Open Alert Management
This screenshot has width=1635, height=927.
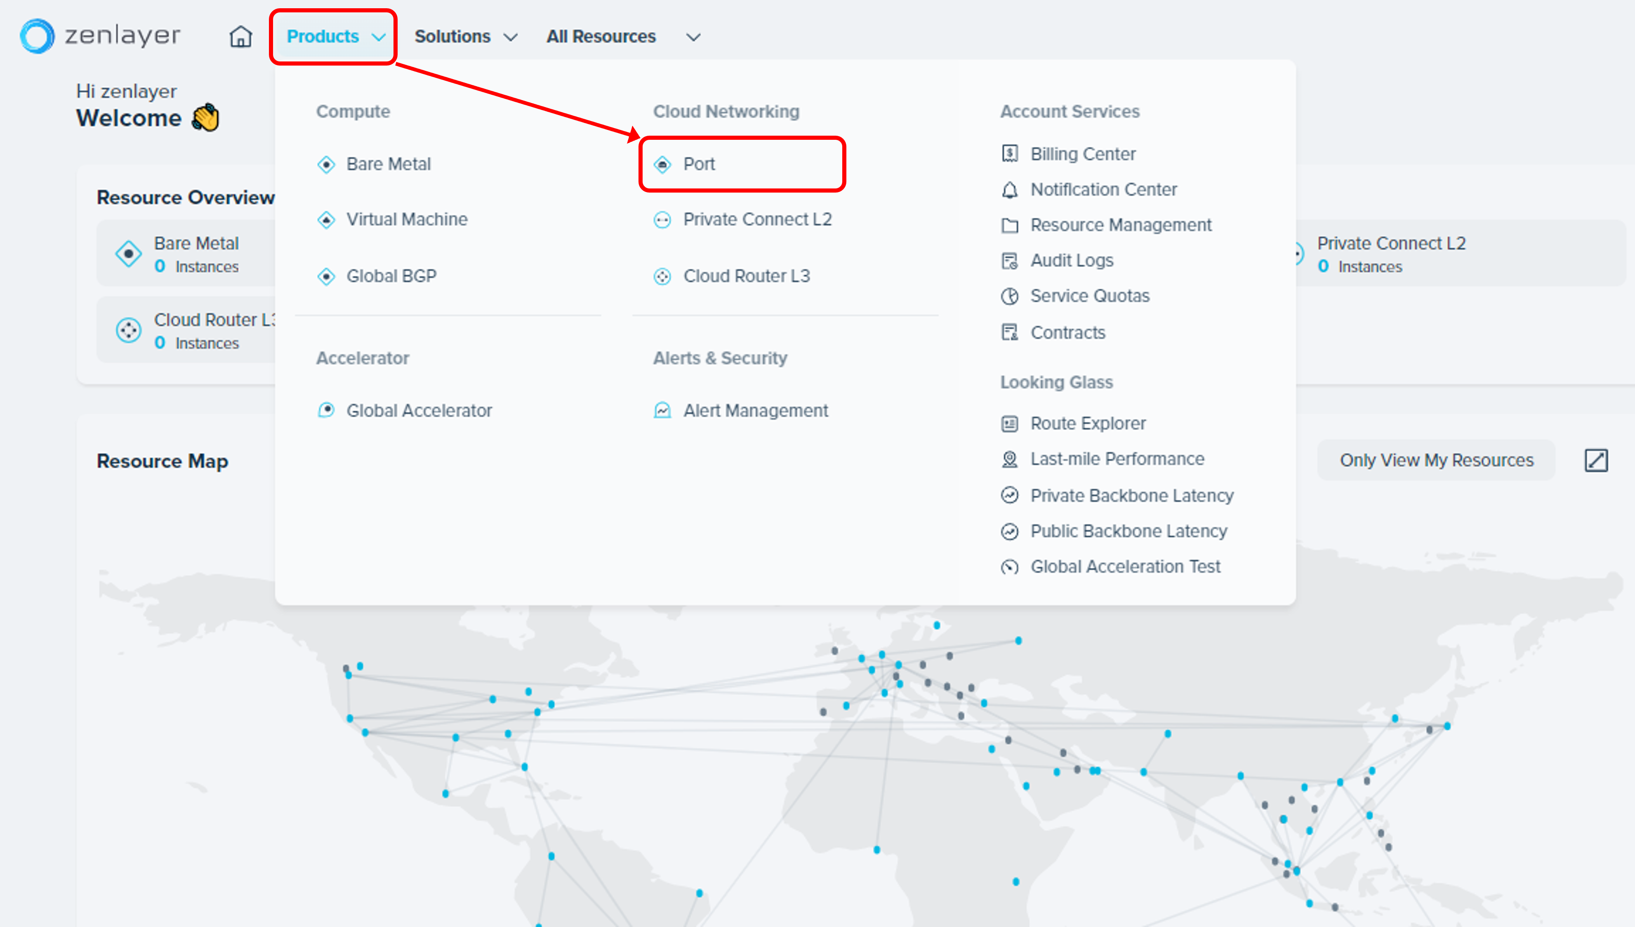tap(756, 411)
